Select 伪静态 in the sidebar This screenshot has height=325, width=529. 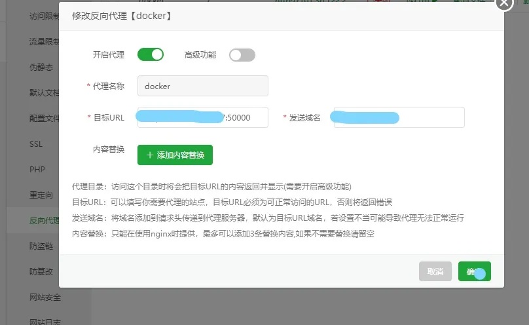coord(41,67)
